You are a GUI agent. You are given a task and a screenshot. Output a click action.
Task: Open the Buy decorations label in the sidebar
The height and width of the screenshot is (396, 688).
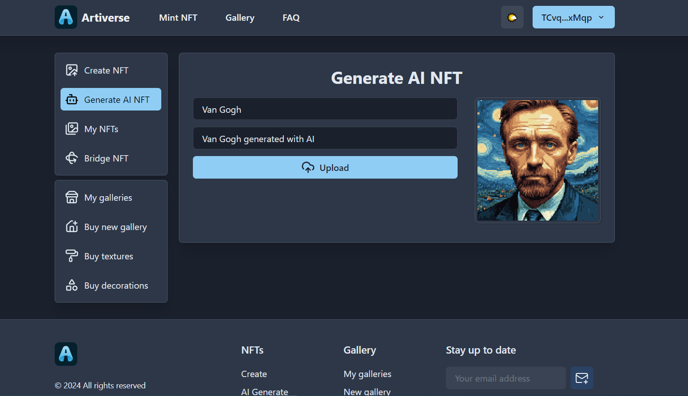point(116,285)
